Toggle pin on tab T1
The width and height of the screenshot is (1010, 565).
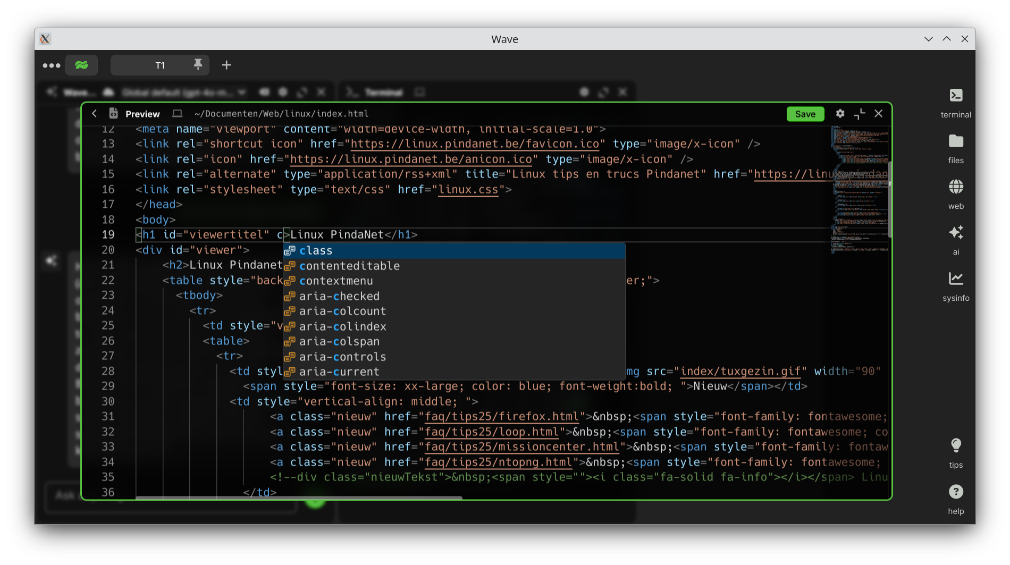198,65
